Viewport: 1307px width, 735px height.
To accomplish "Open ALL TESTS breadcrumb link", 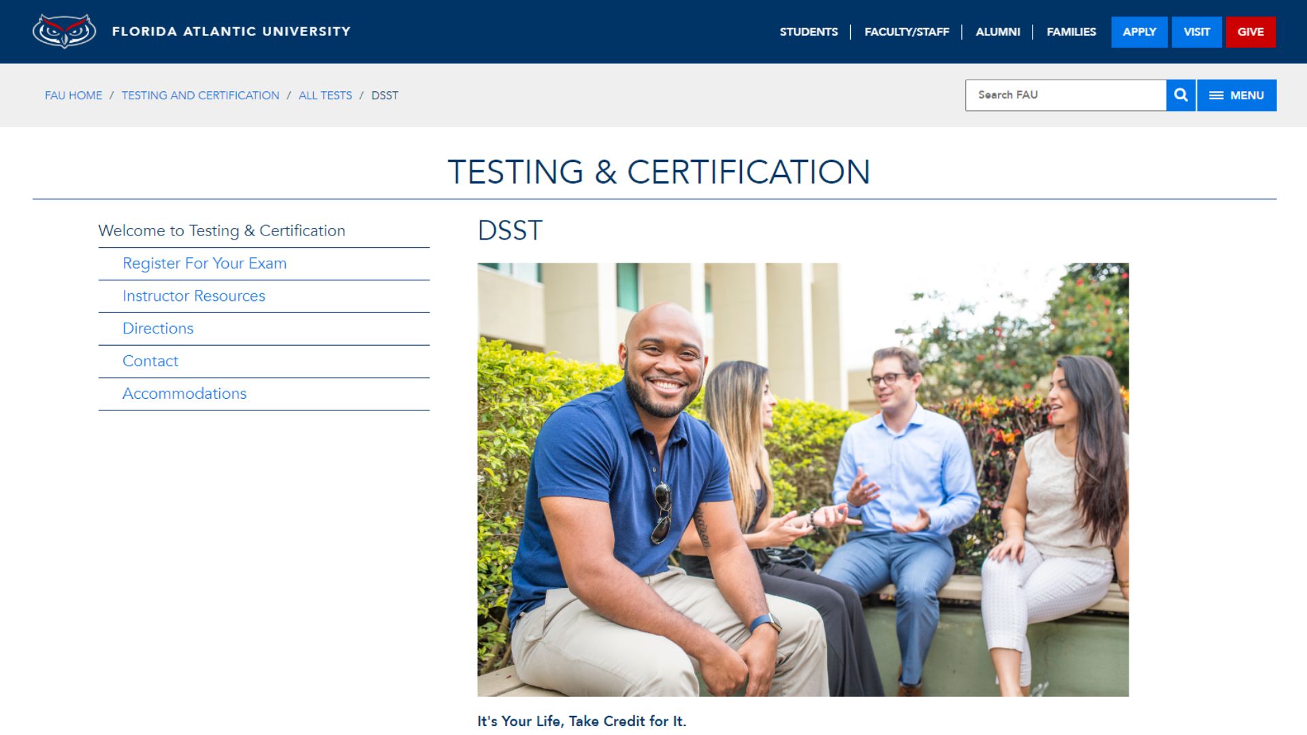I will point(325,95).
